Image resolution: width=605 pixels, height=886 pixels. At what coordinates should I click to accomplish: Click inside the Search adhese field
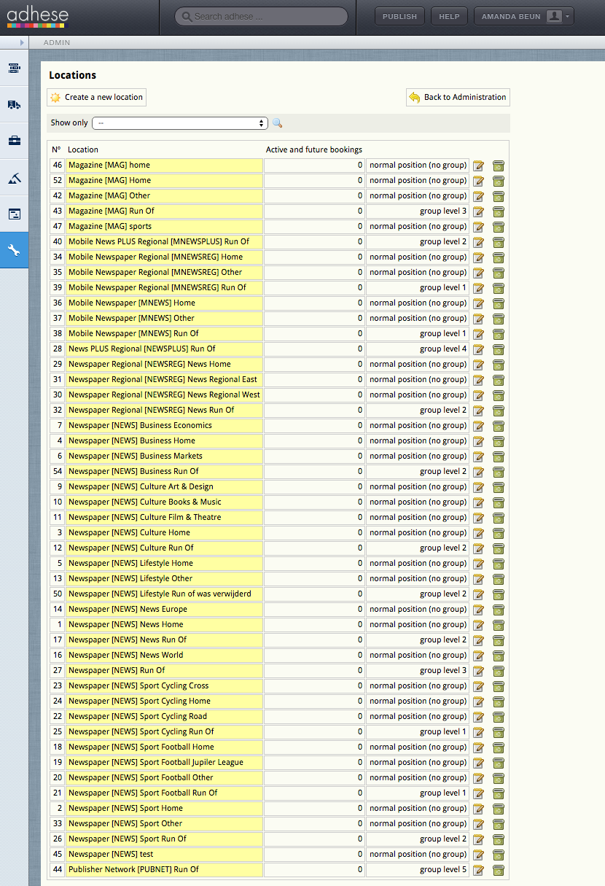(x=266, y=17)
